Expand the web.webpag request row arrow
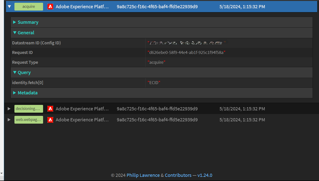This screenshot has width=319, height=181. 9,120
